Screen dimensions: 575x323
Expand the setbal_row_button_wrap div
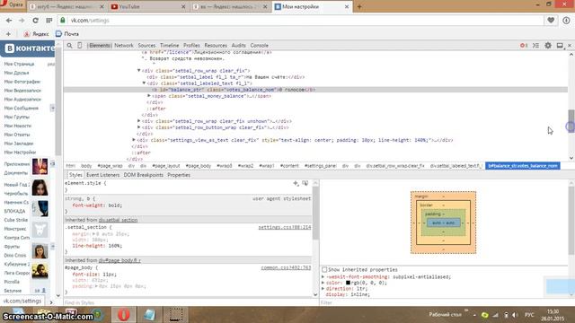point(139,127)
